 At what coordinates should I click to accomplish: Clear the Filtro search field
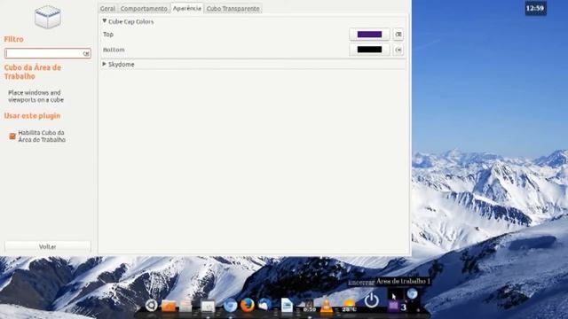click(86, 53)
